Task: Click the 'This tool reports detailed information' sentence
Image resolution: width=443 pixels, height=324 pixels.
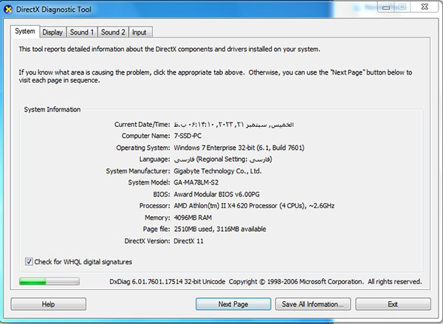Action: (170, 49)
